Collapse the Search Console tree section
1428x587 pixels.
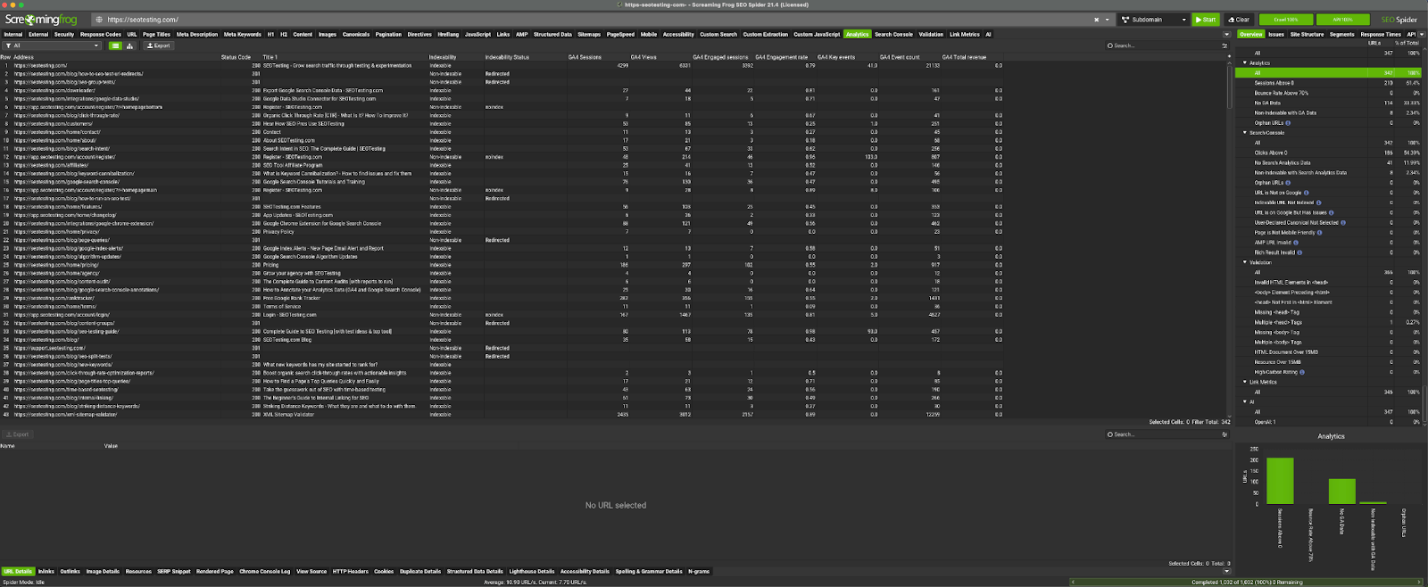tap(1246, 133)
